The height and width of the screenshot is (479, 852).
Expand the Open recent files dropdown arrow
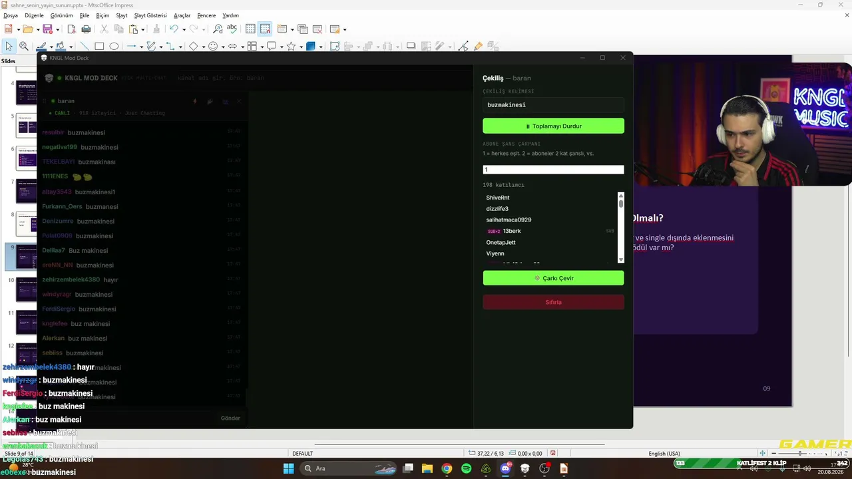(x=37, y=29)
